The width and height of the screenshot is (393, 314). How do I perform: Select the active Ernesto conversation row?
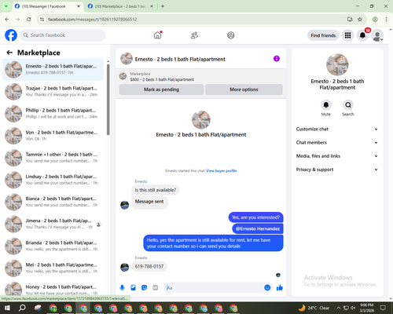click(x=53, y=70)
